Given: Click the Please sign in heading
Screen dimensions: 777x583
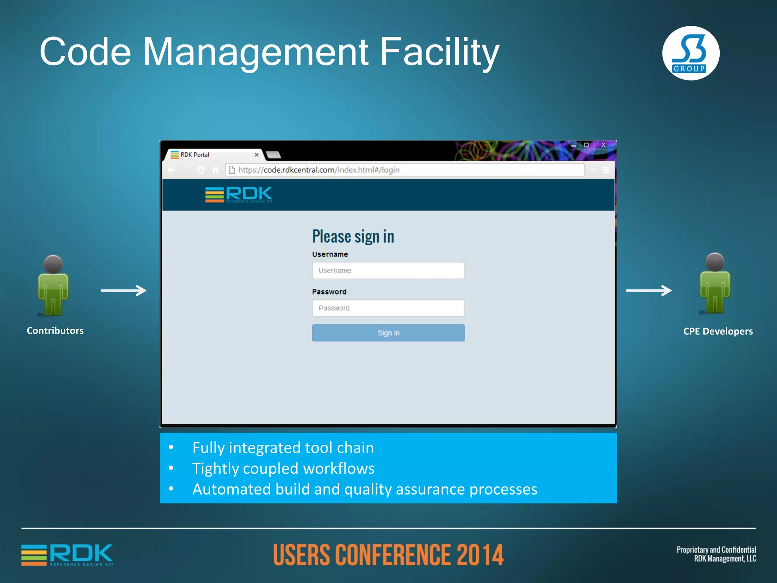Looking at the screenshot, I should 353,236.
